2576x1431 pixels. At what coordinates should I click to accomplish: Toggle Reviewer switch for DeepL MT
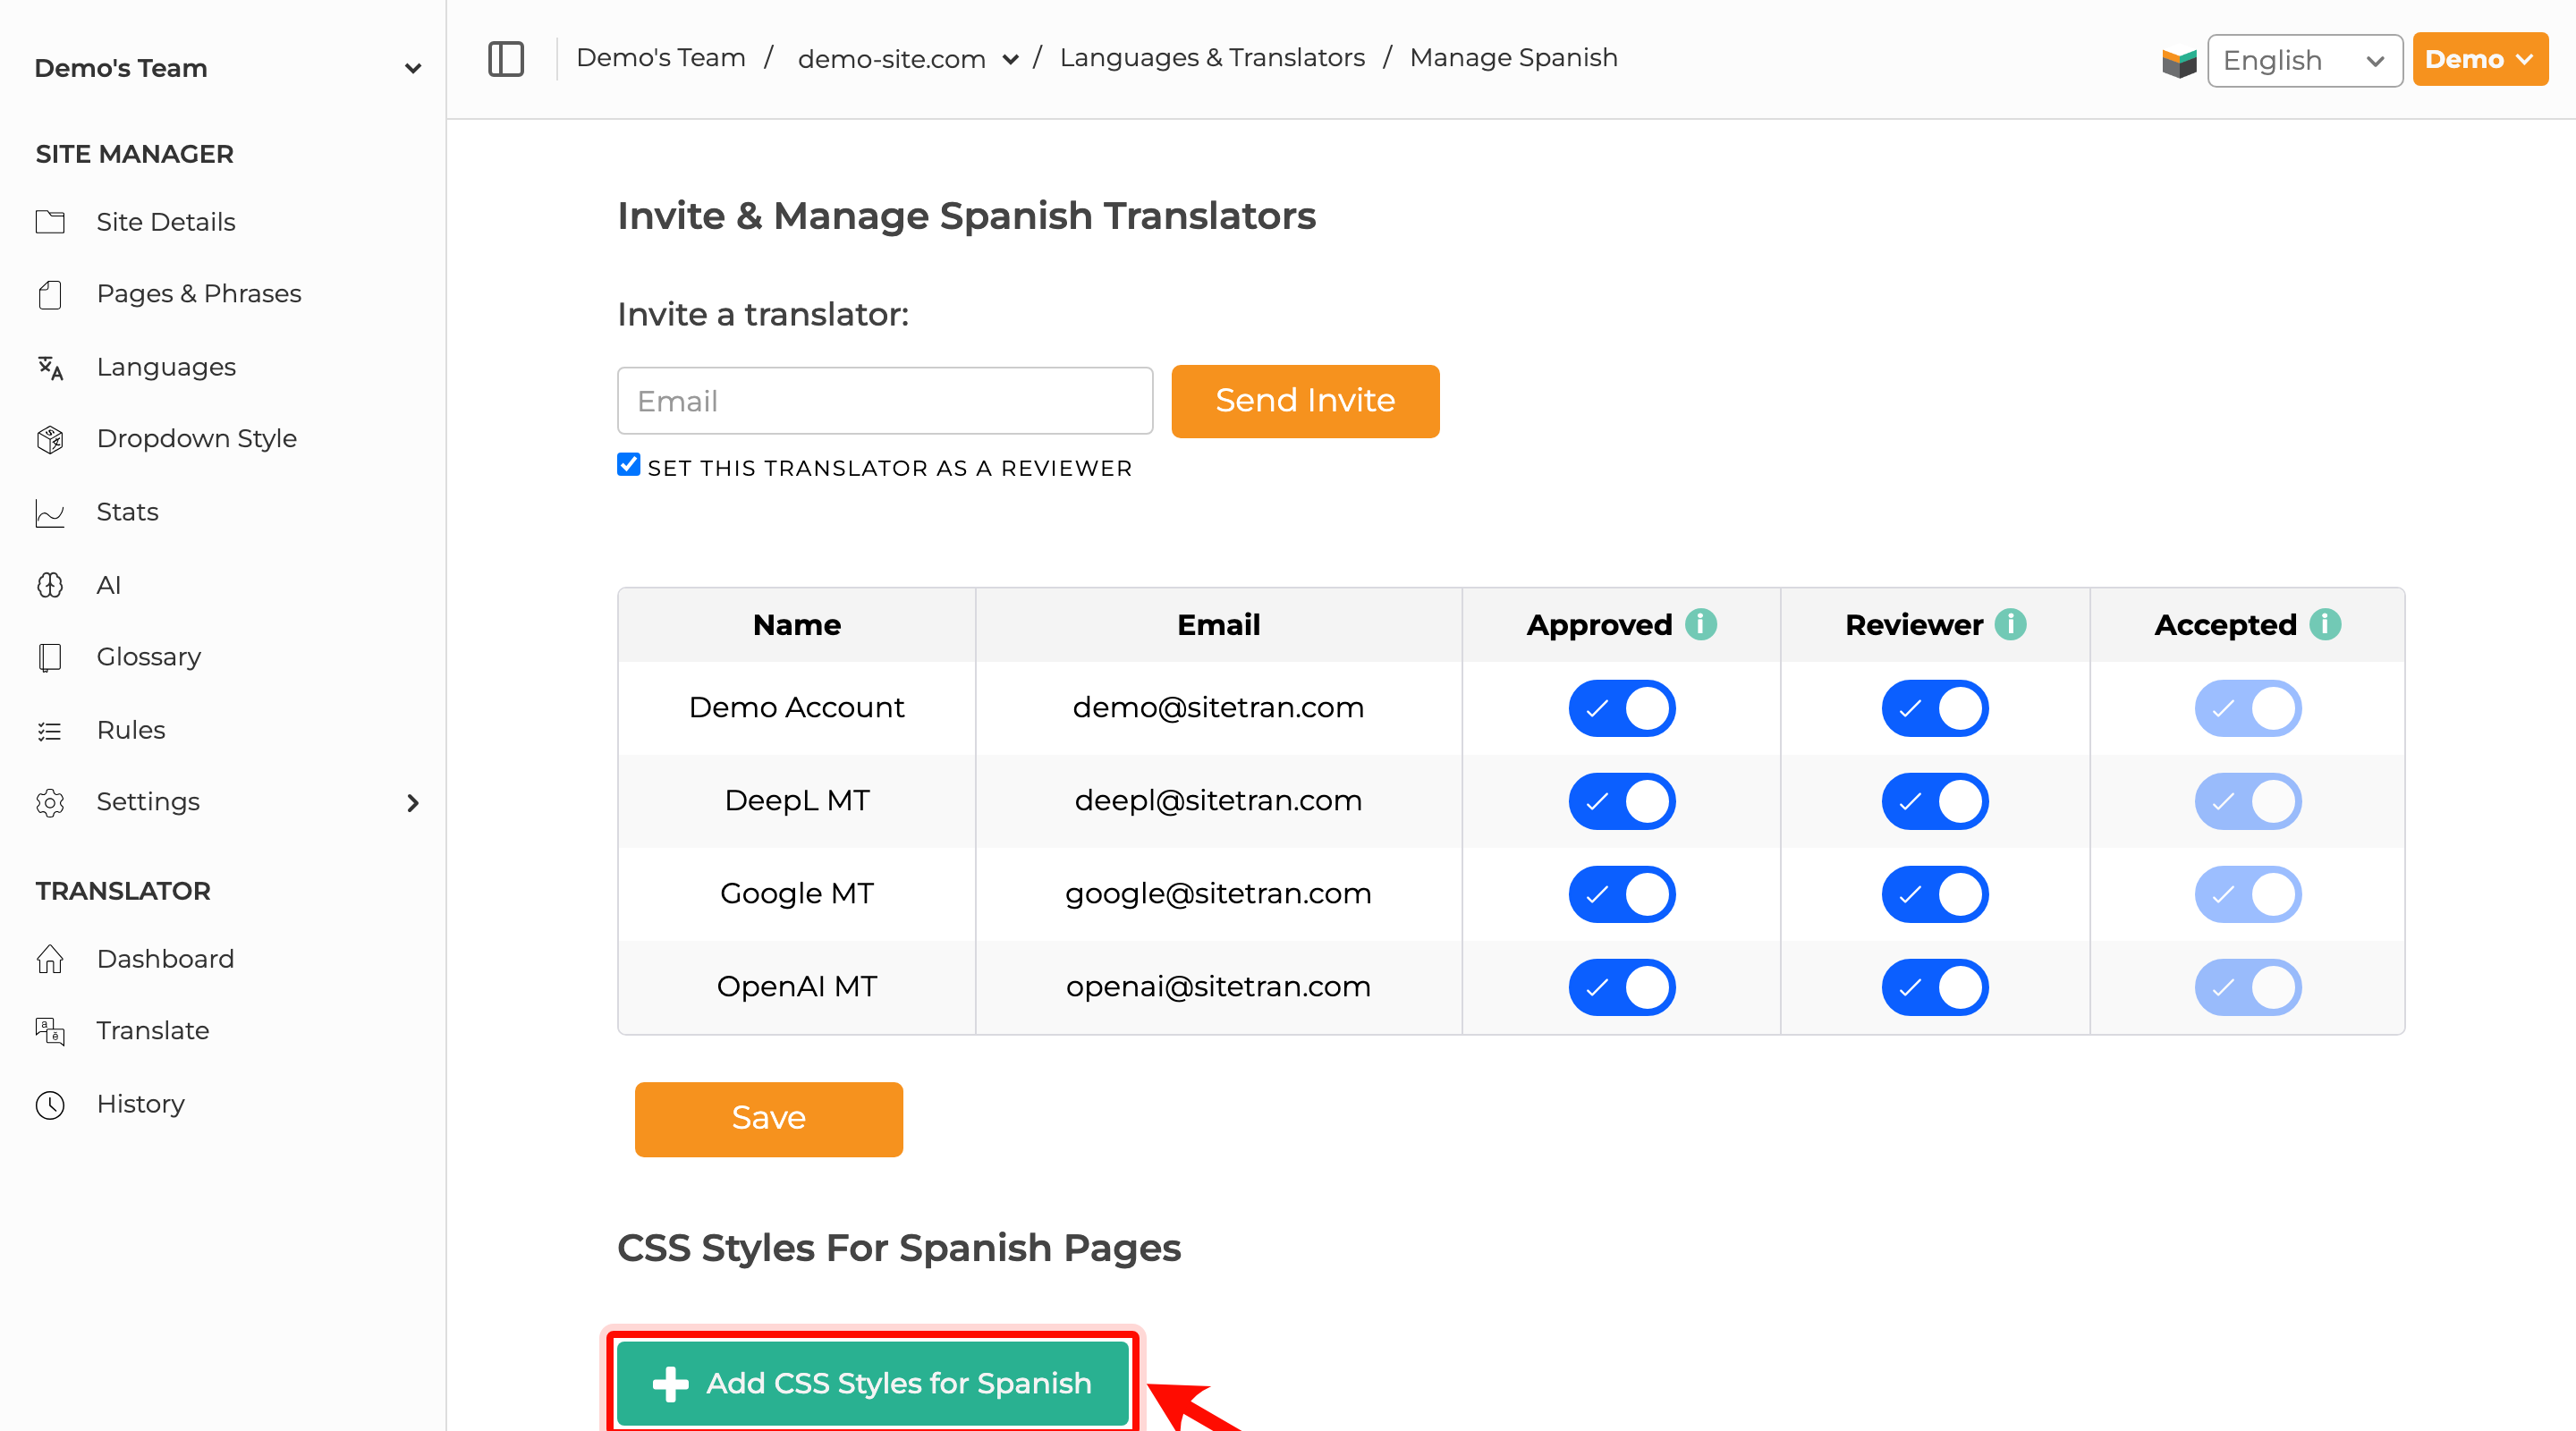pos(1934,801)
